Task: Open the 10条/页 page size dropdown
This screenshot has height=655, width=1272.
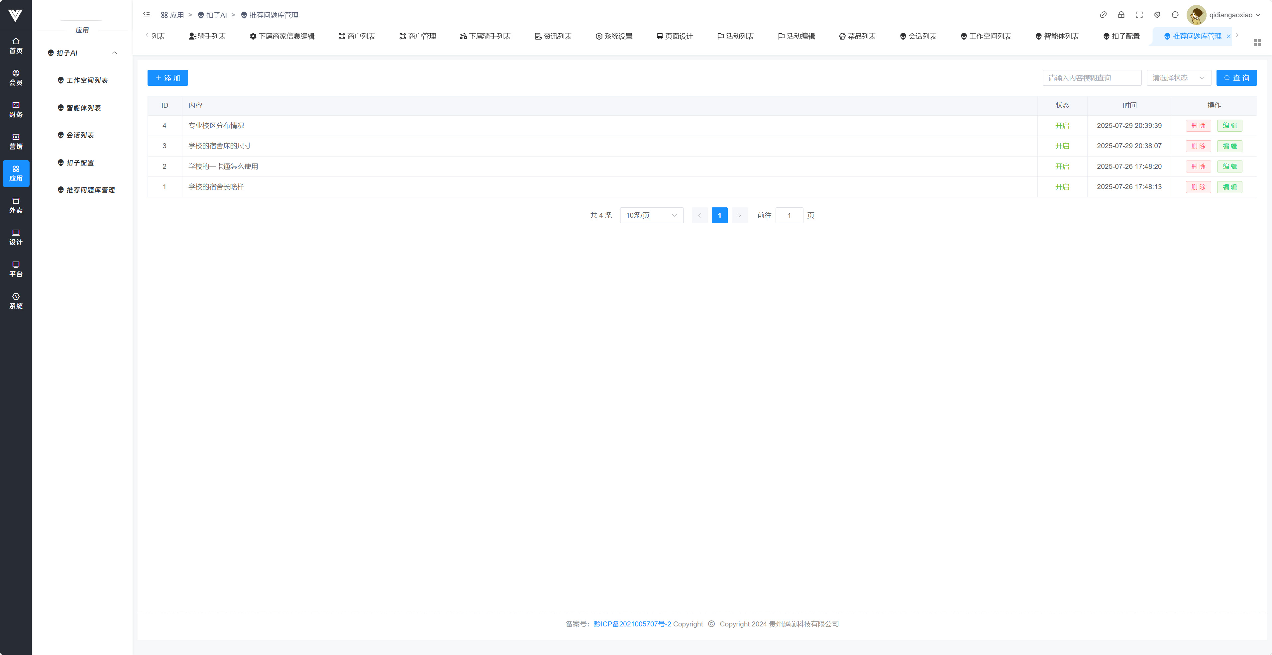Action: click(651, 215)
